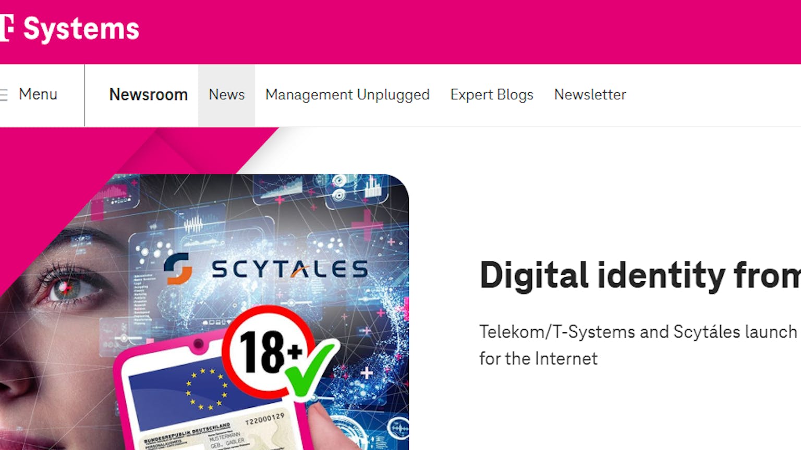The width and height of the screenshot is (801, 450).
Task: Click the SCYTALES wordmark in the image
Action: (289, 269)
